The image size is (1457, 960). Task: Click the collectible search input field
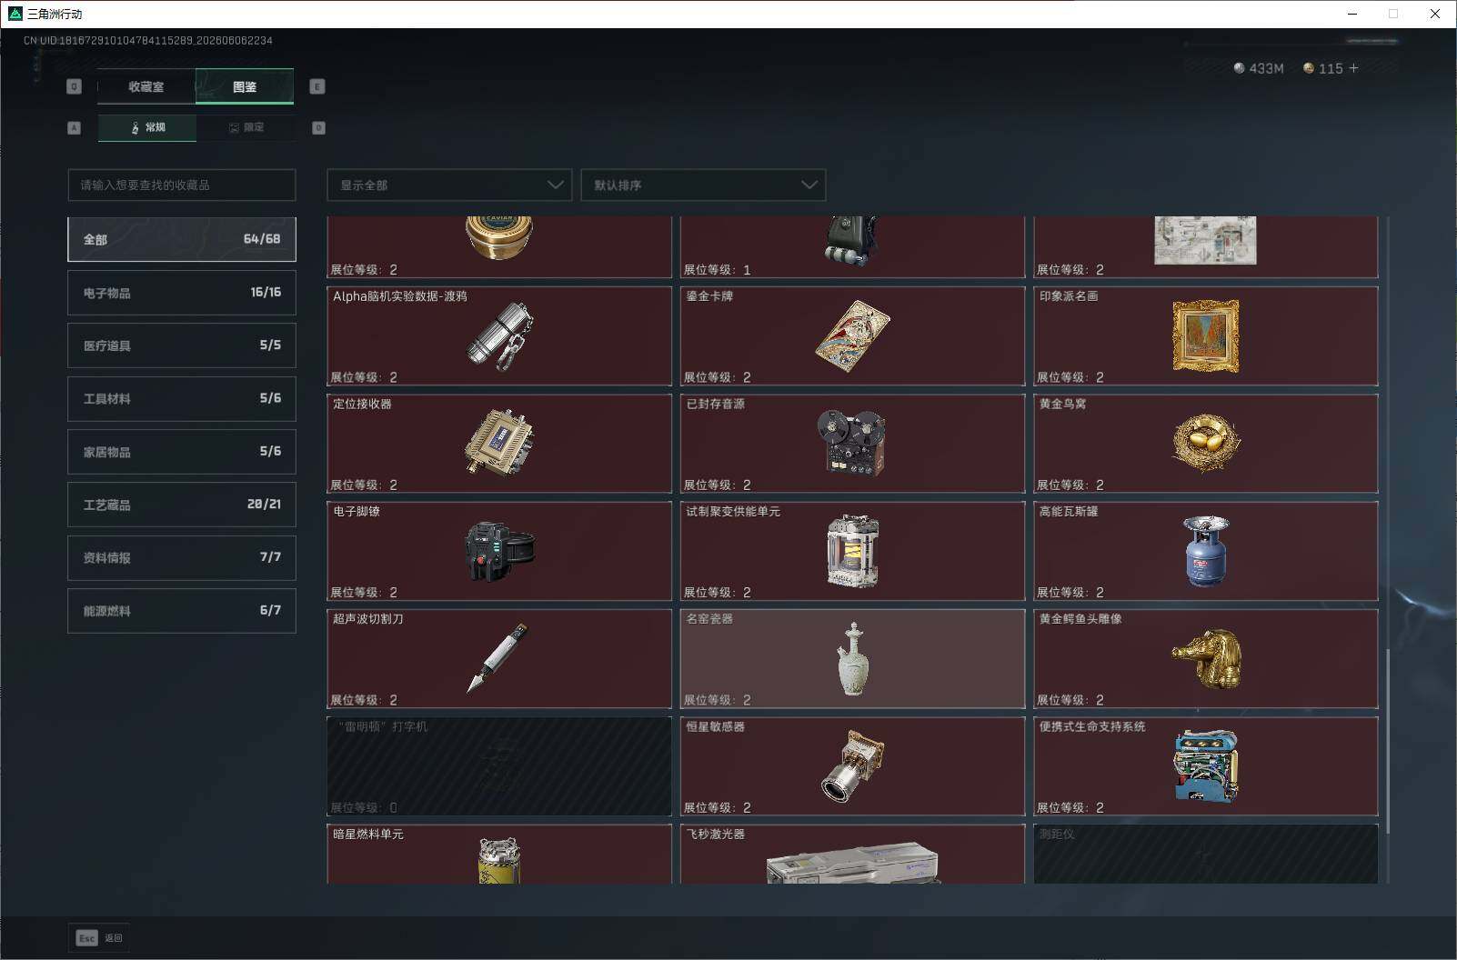pyautogui.click(x=182, y=185)
